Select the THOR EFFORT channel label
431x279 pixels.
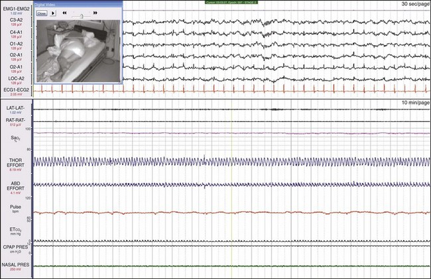[13, 162]
